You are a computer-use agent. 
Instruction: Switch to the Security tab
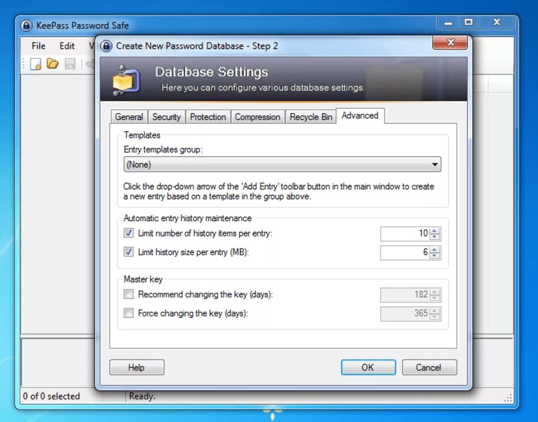point(166,117)
